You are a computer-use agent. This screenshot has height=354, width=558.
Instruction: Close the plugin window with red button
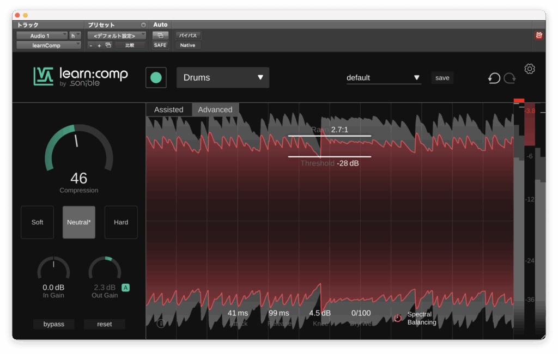coord(17,15)
